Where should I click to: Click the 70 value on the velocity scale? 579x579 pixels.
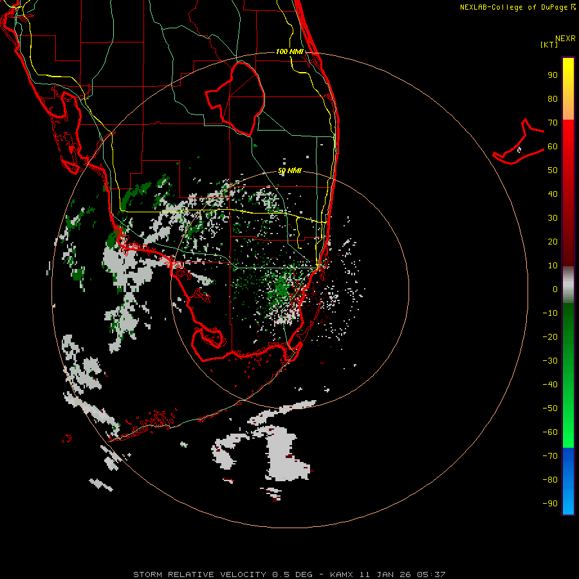coord(553,123)
